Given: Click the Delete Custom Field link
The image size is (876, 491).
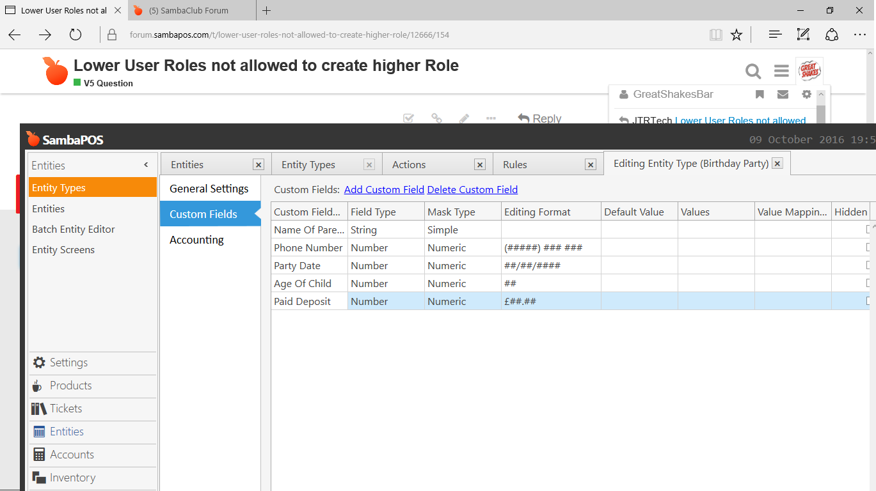Looking at the screenshot, I should point(472,189).
